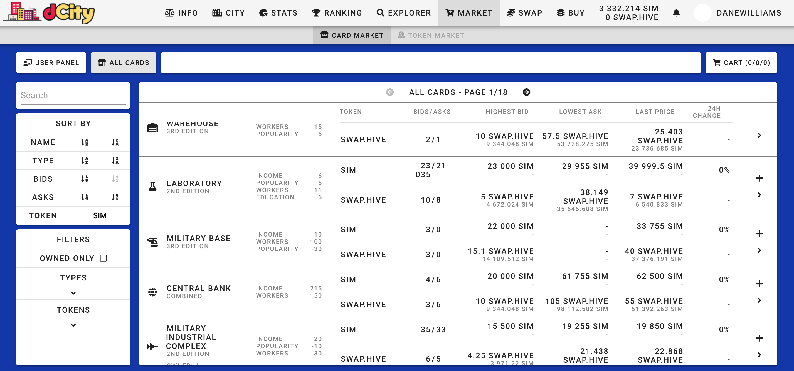Screen dimensions: 794x371
Task: Click the DANEWILLIAMS username
Action: point(749,13)
